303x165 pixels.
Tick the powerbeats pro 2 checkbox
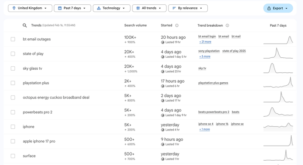tap(13, 112)
